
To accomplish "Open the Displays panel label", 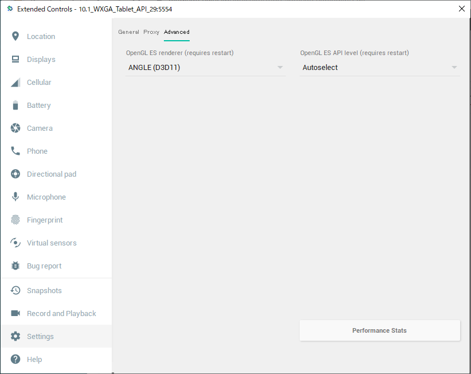I will coord(41,59).
